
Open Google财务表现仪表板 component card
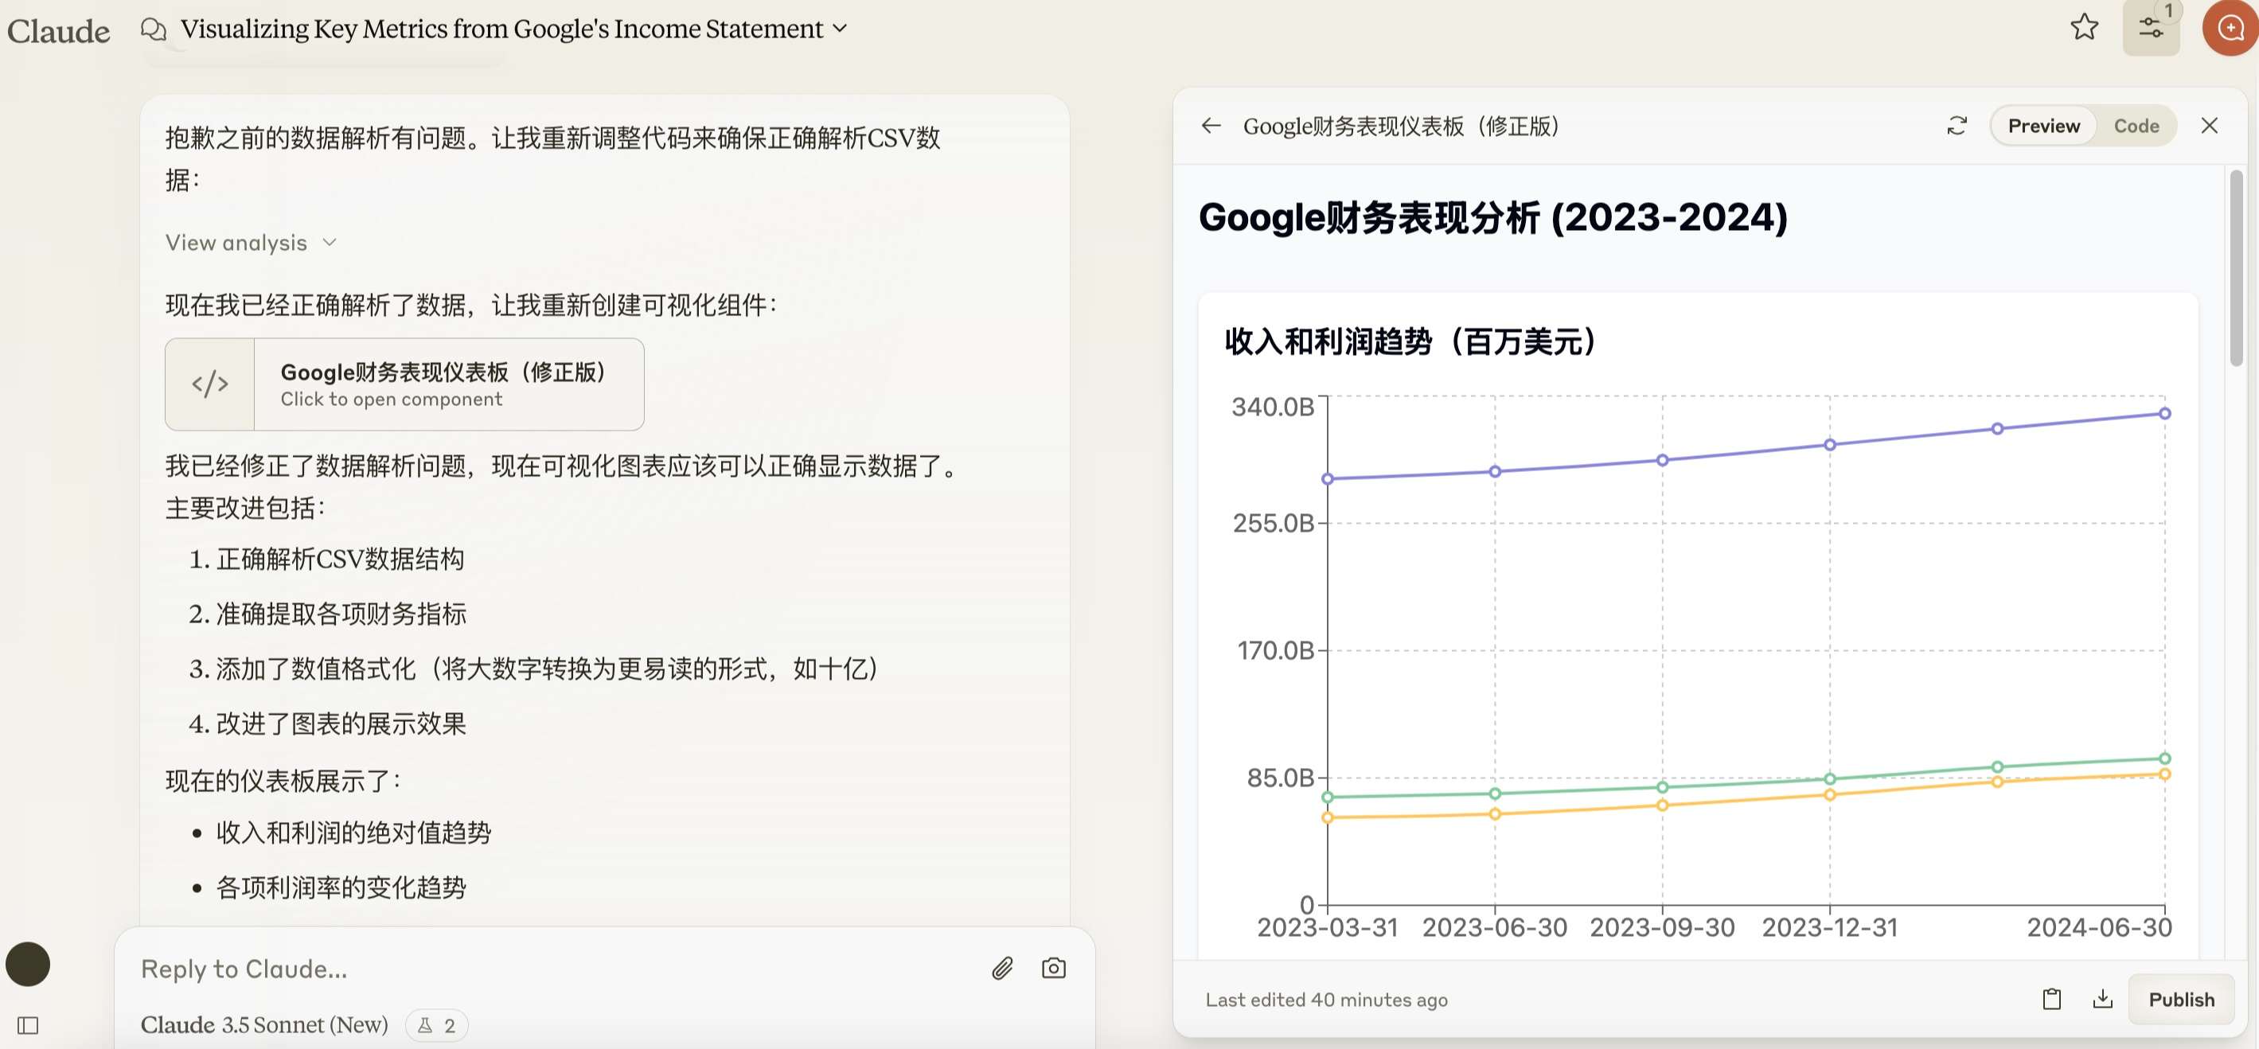point(404,384)
